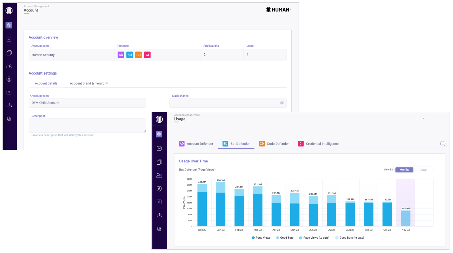Click database icon in Account window sidebar
453x253 pixels.
(9, 119)
